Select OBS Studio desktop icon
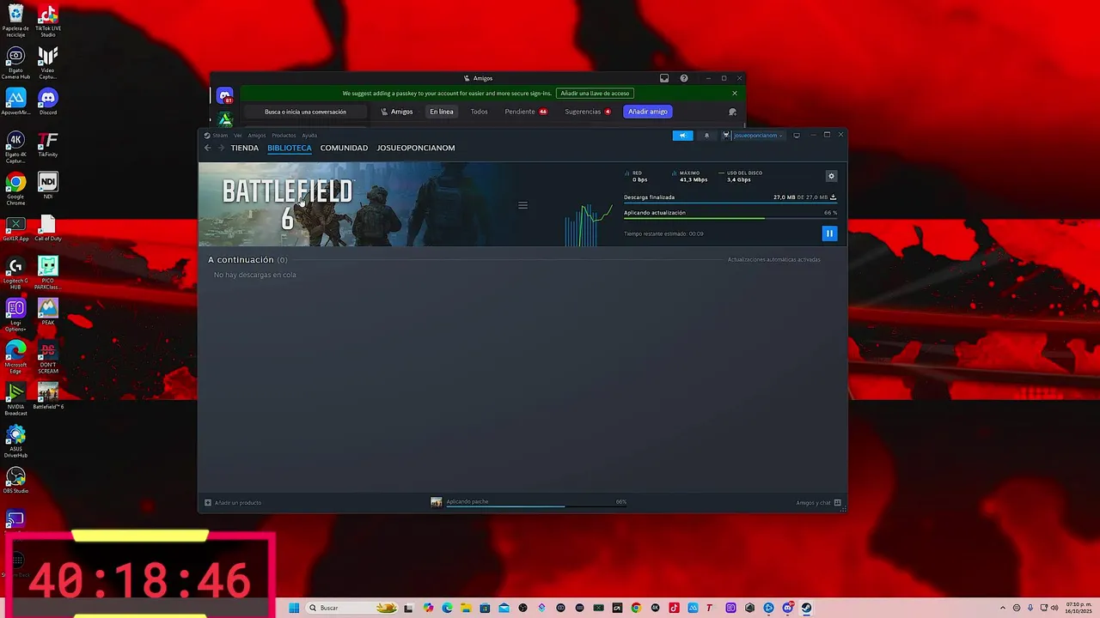Viewport: 1100px width, 618px height. click(x=15, y=481)
